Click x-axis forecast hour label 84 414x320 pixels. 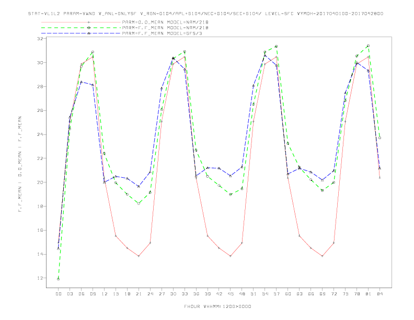click(379, 294)
